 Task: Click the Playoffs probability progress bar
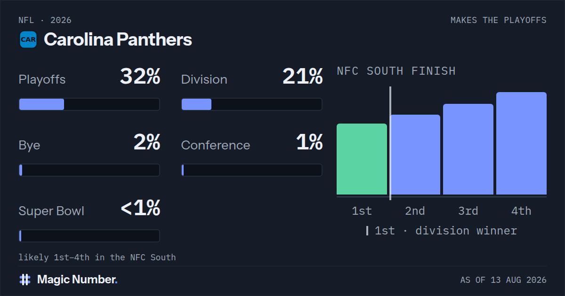pyautogui.click(x=89, y=104)
